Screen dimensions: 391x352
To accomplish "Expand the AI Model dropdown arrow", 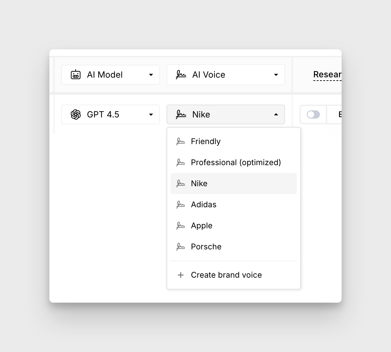I will point(151,75).
